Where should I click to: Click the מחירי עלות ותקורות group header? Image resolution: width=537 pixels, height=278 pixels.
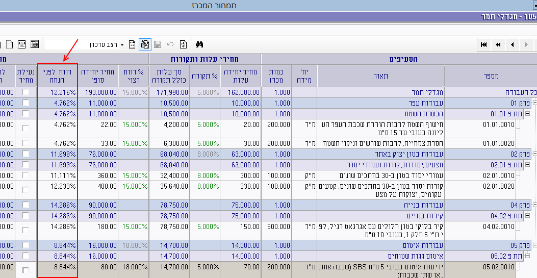pos(205,59)
